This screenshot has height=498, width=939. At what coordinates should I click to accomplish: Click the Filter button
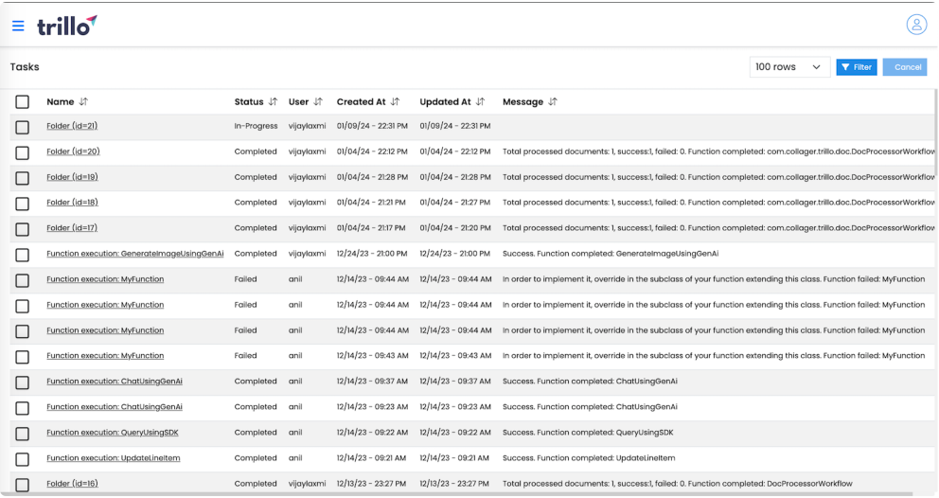pyautogui.click(x=857, y=67)
